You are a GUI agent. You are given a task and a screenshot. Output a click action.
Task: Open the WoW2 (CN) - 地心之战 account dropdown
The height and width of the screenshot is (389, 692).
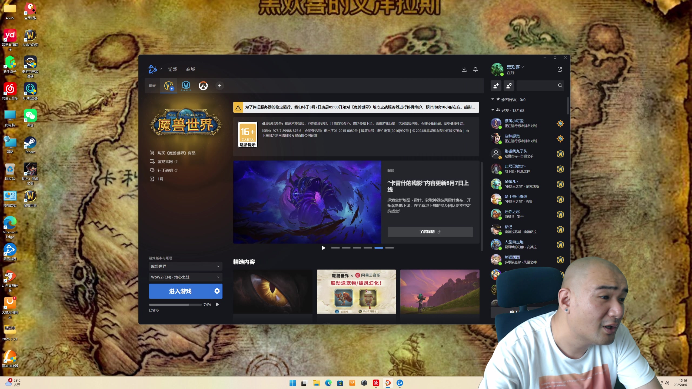tap(185, 277)
